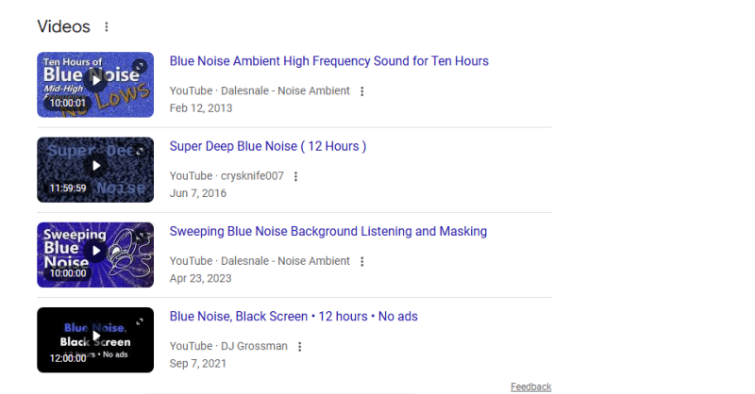755x394 pixels.
Task: Open Super Deep Blue Noise ( 12 Hours ) link
Action: pyautogui.click(x=267, y=146)
